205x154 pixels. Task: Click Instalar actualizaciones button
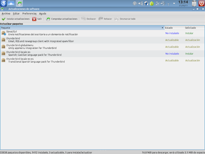[16, 19]
